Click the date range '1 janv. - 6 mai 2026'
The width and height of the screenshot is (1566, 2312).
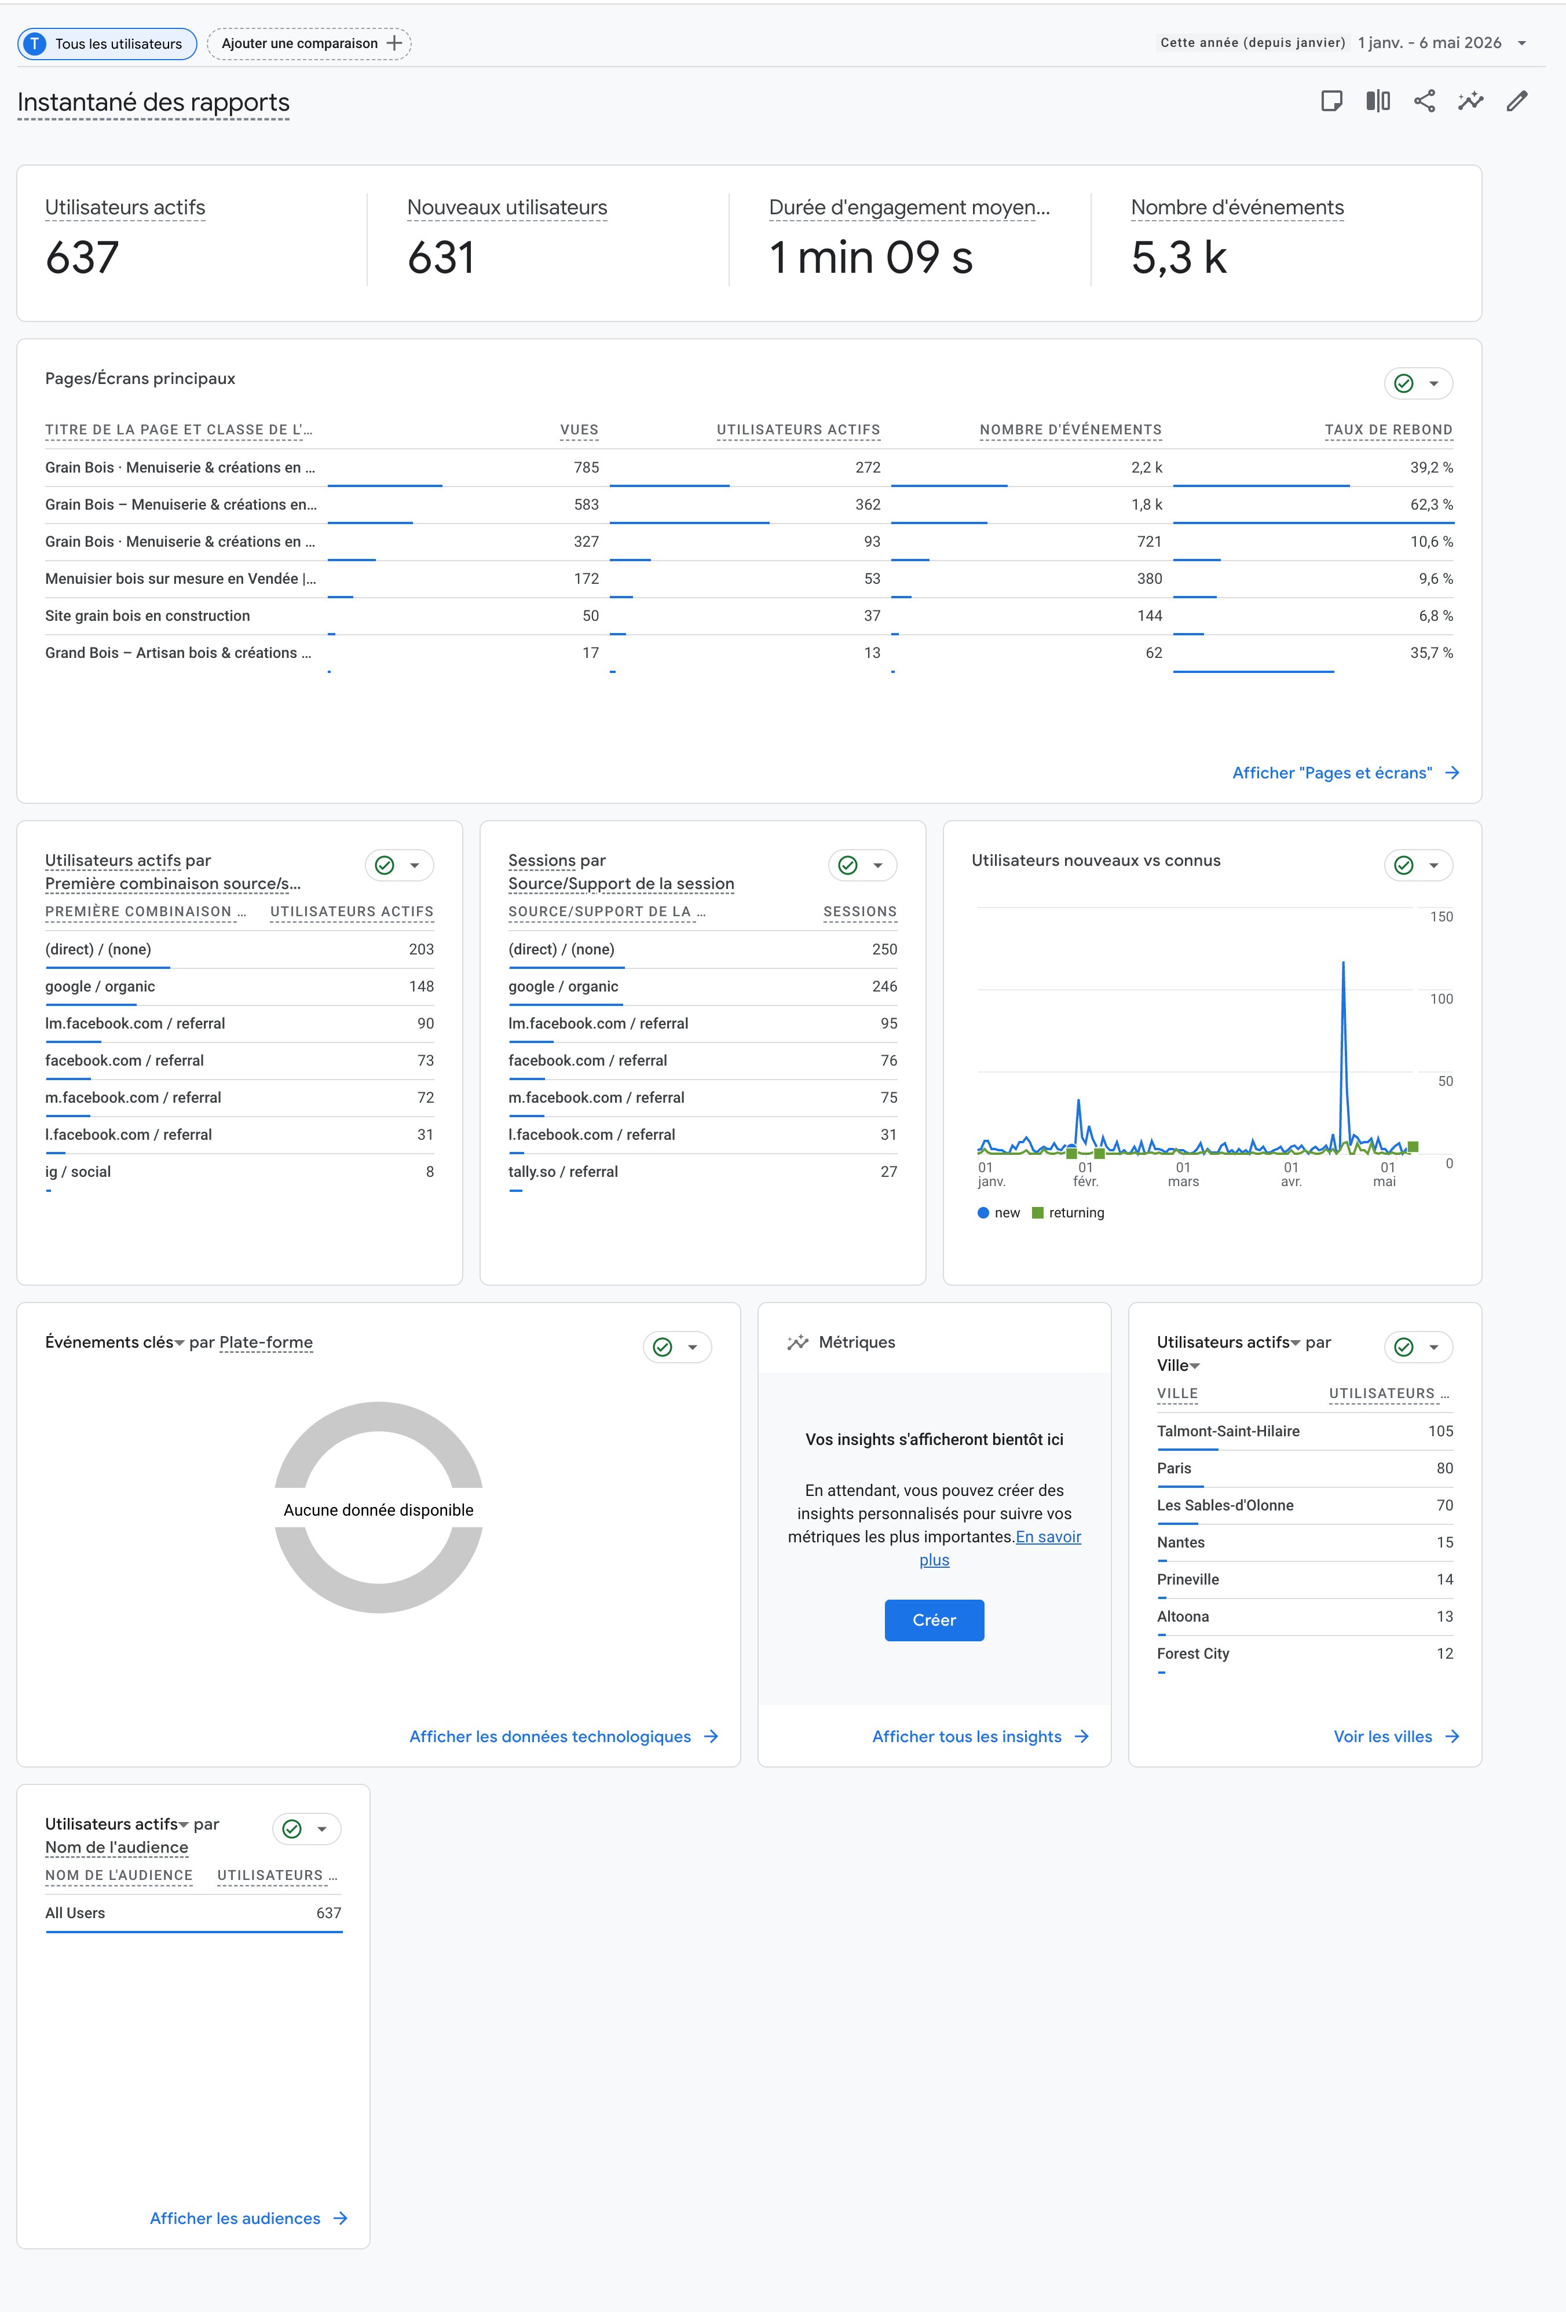click(x=1429, y=43)
